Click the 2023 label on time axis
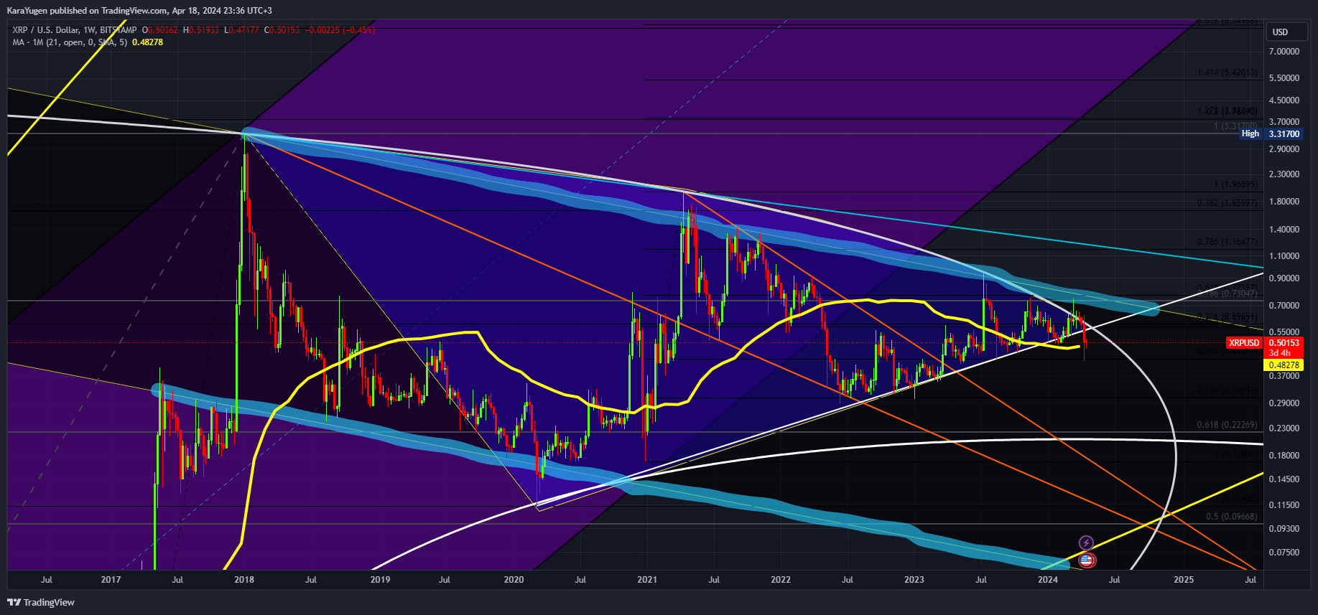1318x615 pixels. [x=914, y=580]
